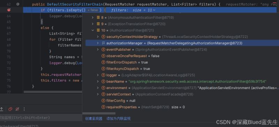279x127 pixels.
Task: Click the list icon of element 9
Action: pyautogui.click(x=98, y=24)
